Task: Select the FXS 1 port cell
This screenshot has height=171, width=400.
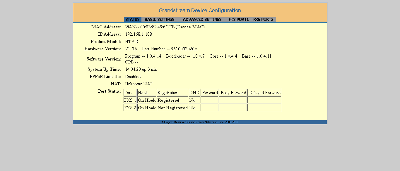Action: click(130, 100)
